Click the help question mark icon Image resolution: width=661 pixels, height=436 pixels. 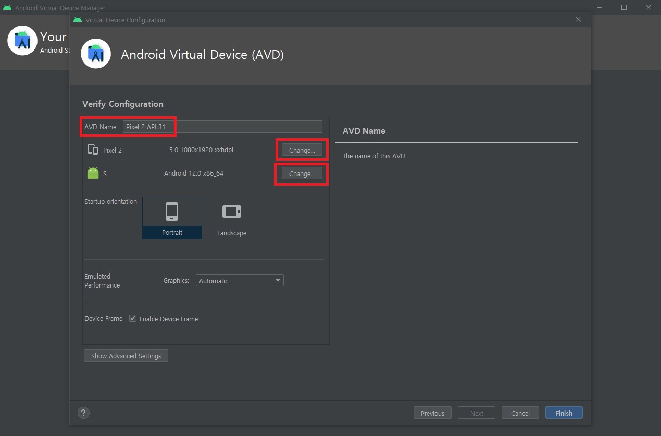pyautogui.click(x=83, y=413)
